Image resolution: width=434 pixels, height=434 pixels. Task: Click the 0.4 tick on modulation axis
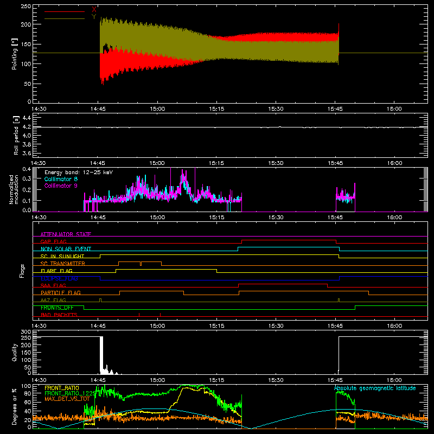click(x=27, y=169)
